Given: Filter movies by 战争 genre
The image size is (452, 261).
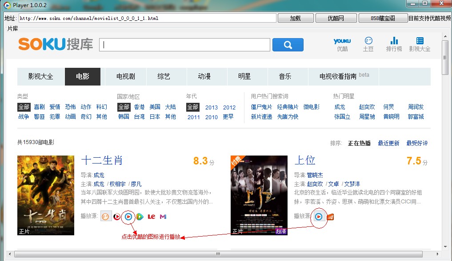Looking at the screenshot, I should tap(24, 117).
